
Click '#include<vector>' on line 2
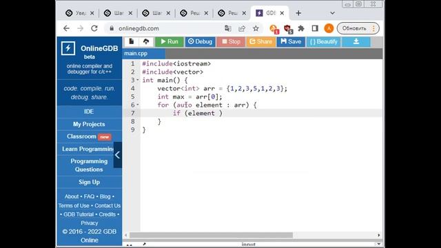pyautogui.click(x=172, y=72)
